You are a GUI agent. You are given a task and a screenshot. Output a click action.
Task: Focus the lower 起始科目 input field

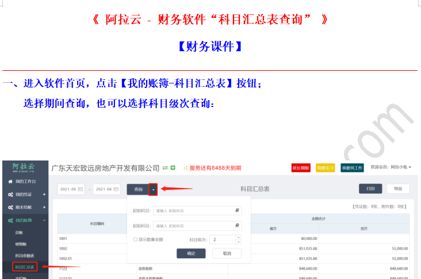pyautogui.click(x=197, y=226)
